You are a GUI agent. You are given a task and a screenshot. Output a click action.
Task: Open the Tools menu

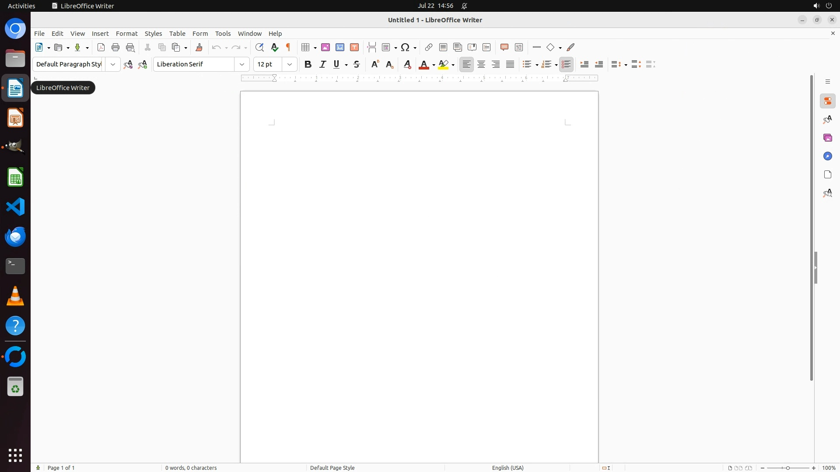click(223, 34)
